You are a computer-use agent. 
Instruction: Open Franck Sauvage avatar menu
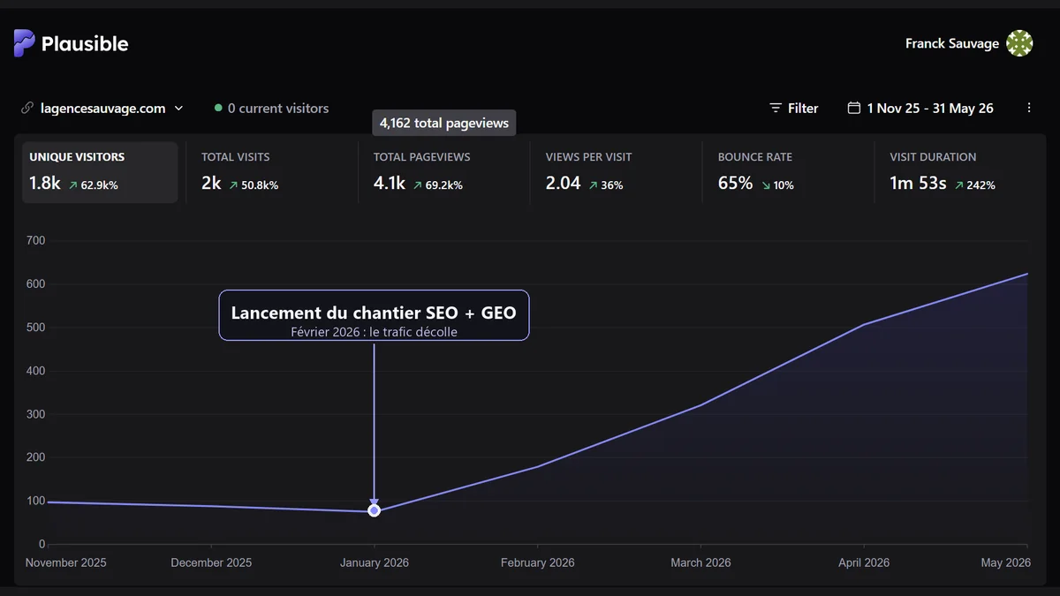1019,43
